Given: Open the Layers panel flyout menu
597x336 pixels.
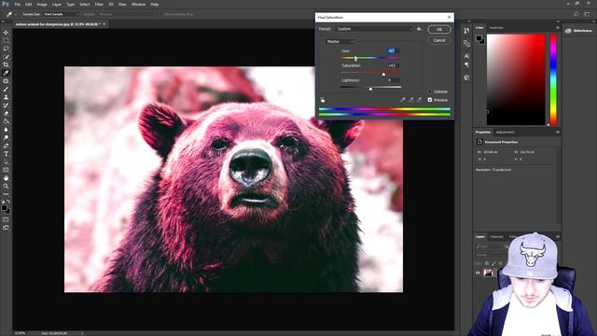Looking at the screenshot, I should tap(558, 236).
